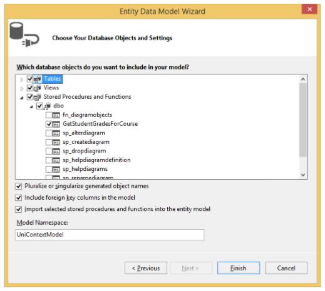The image size is (325, 291).
Task: Uncheck Stored Procedures and Functions checkbox
Action: coord(30,97)
